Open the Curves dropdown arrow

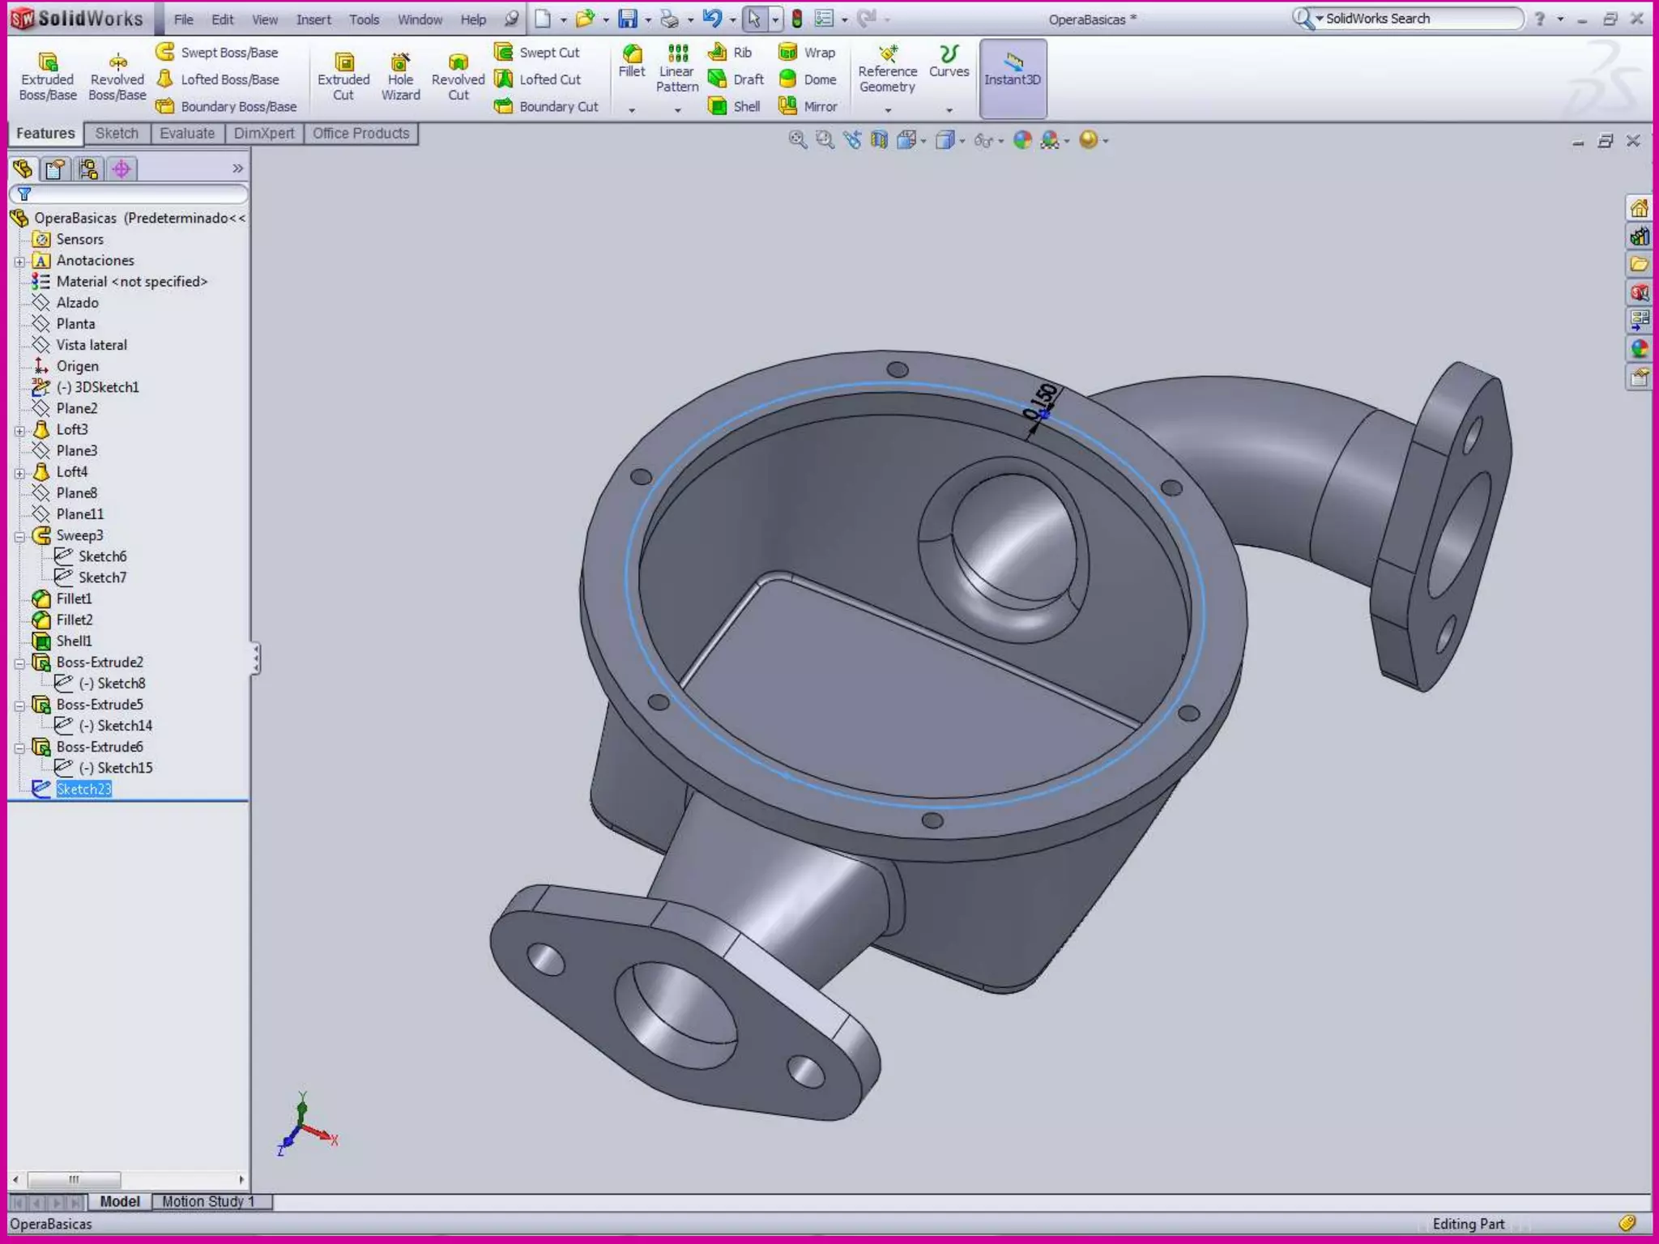point(949,109)
